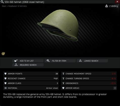
Task: Click the ARMOR CLASS value 3
Action: tap(57, 83)
